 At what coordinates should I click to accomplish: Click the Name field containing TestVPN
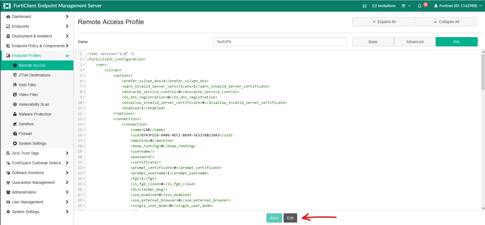click(279, 42)
